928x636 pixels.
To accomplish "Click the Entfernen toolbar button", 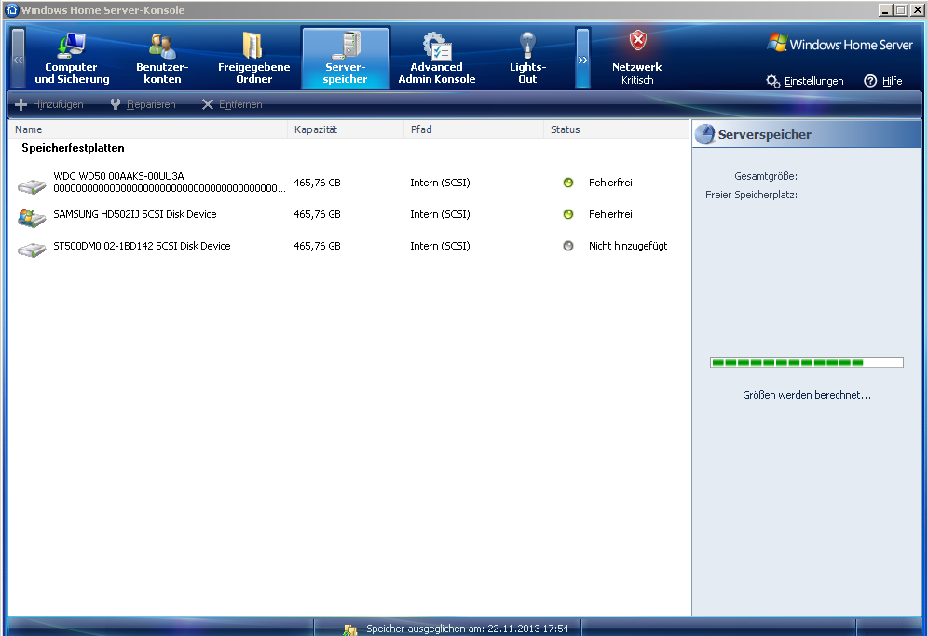I will (232, 104).
